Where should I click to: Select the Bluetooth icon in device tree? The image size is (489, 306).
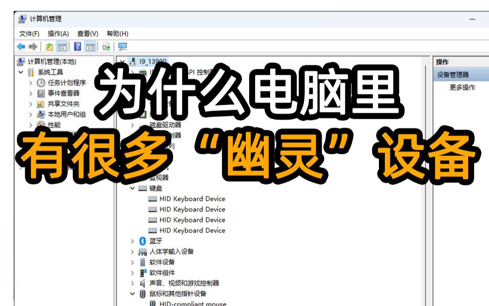click(x=143, y=241)
